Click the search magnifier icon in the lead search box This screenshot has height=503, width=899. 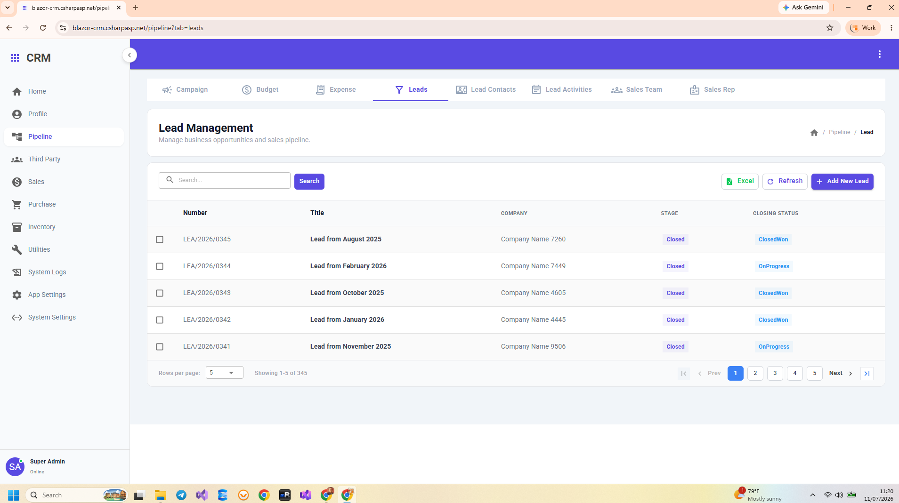(170, 180)
